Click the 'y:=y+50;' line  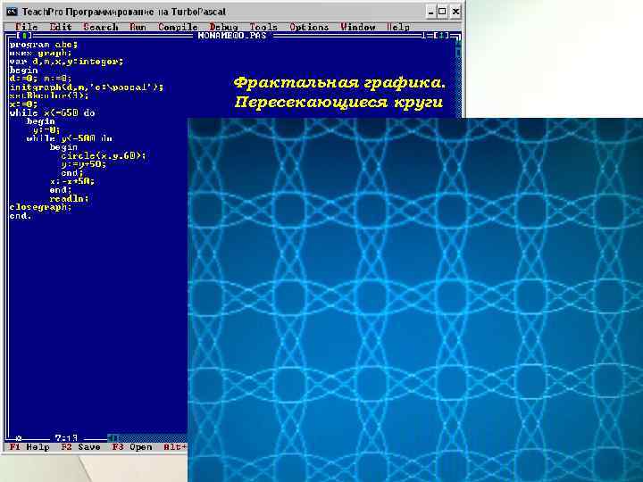(84, 164)
